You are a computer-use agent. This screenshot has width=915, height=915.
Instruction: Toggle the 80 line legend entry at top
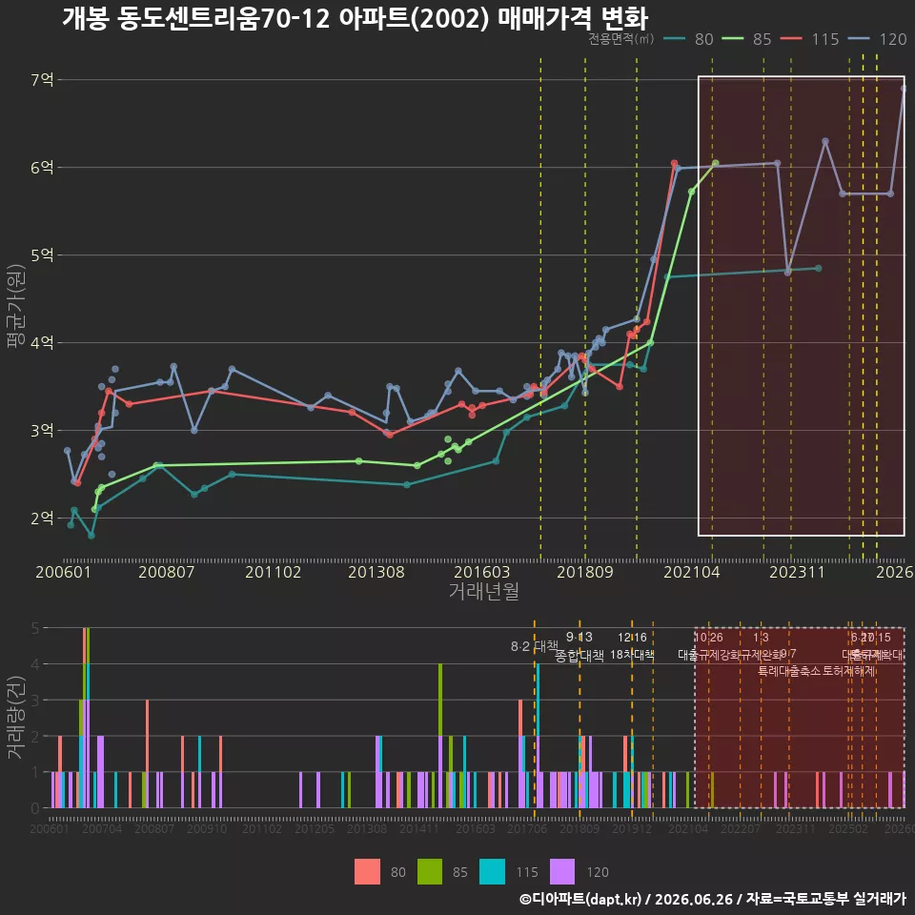click(x=688, y=39)
